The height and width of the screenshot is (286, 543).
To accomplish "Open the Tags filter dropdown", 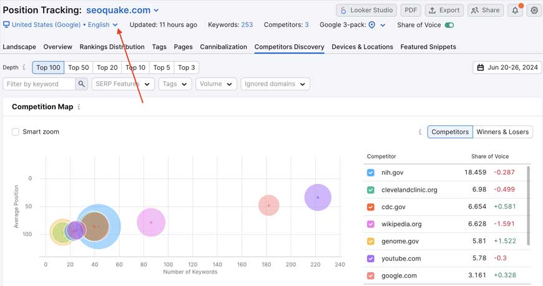I will pos(175,84).
